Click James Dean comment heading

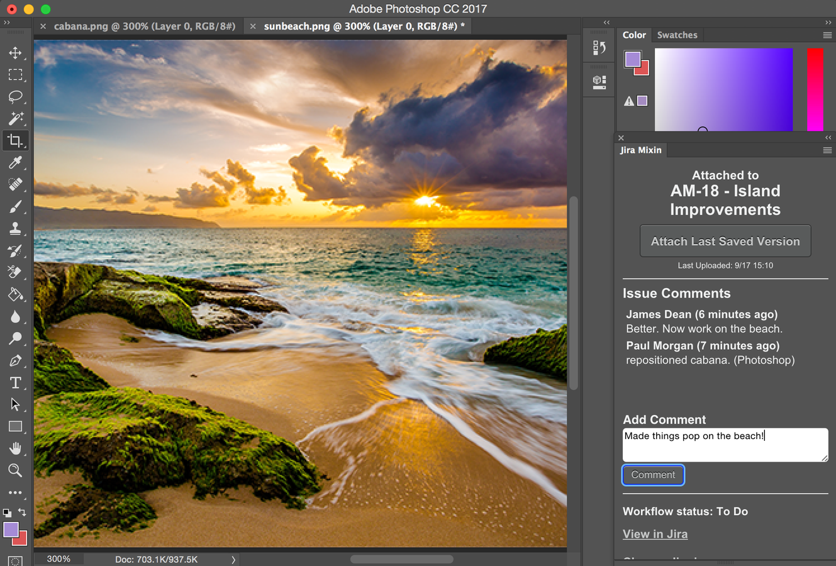[x=701, y=314]
